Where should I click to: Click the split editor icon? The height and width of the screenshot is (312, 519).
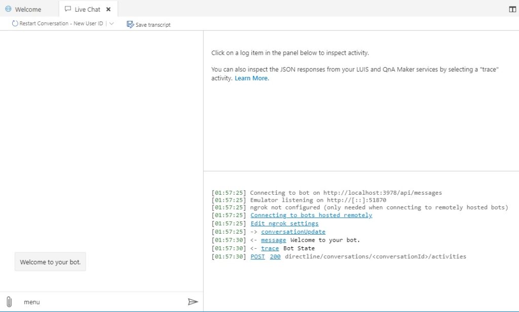coord(512,9)
